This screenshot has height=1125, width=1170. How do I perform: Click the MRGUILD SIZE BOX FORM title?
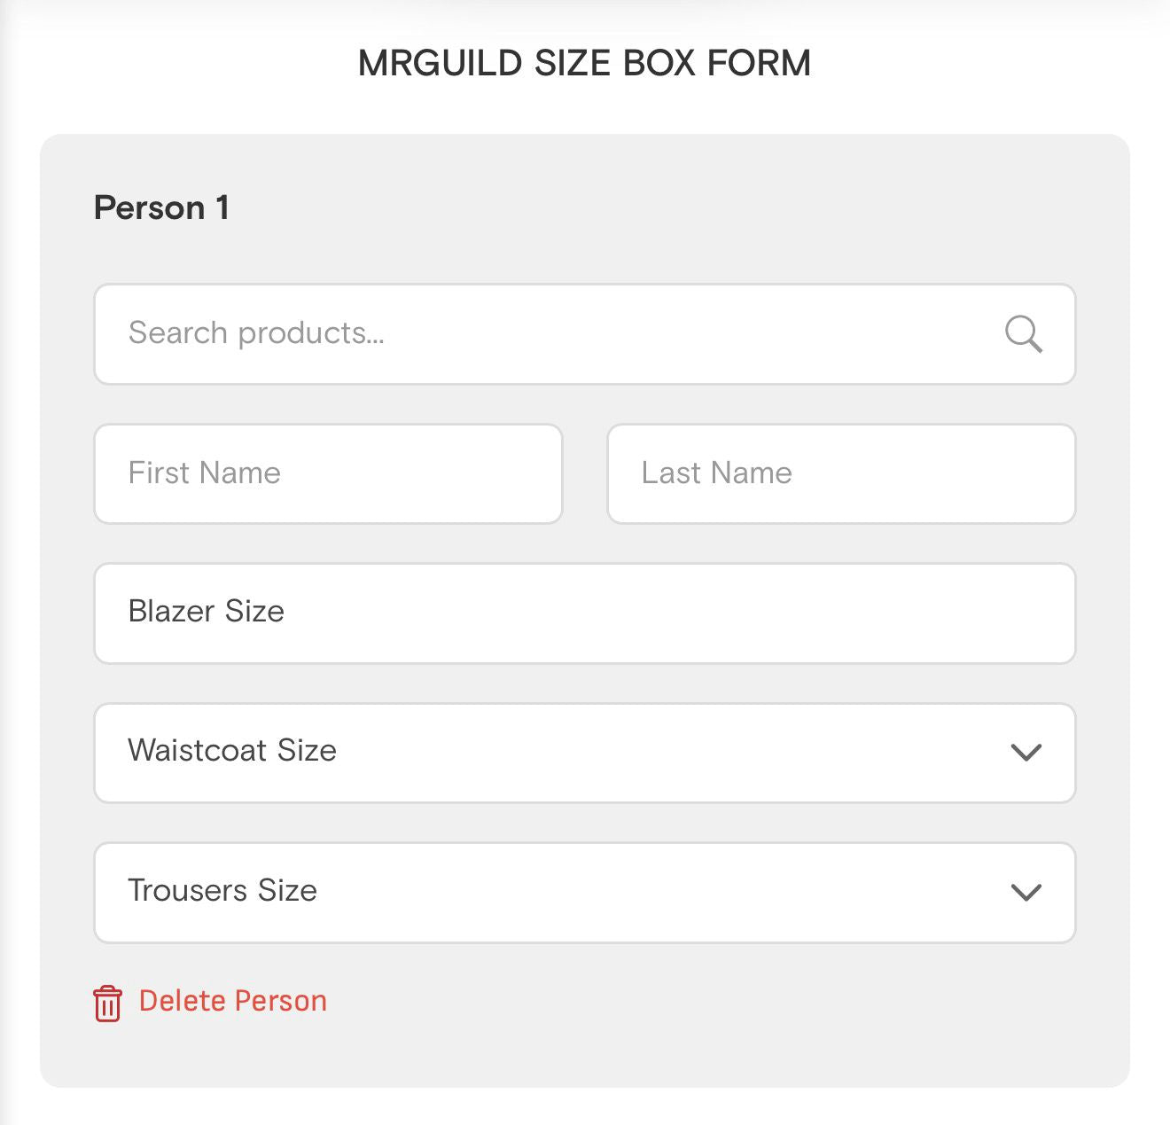[x=584, y=63]
